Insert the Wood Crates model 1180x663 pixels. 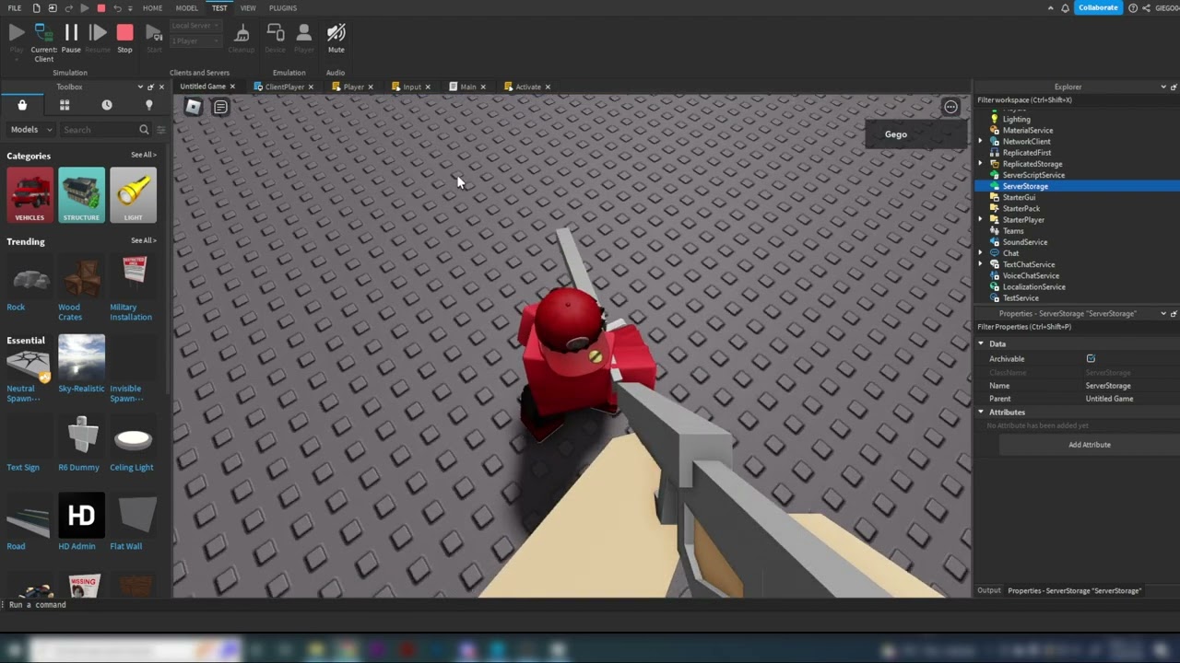pyautogui.click(x=81, y=279)
